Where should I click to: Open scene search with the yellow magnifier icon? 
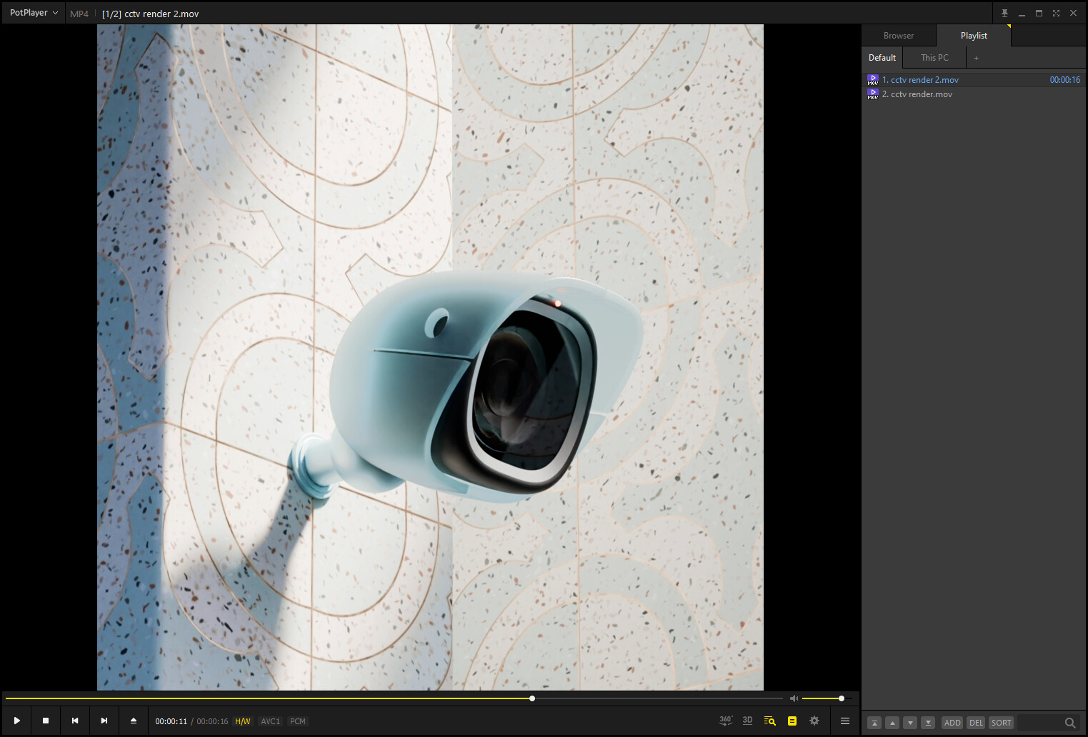coord(769,721)
